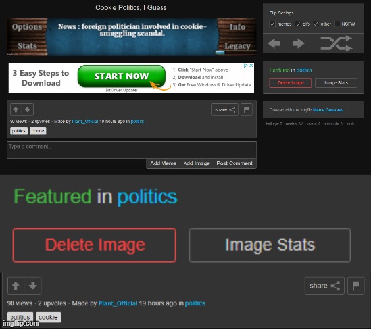Click the Add Meme button

tap(163, 163)
